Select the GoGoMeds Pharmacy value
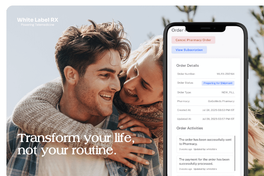This screenshot has width=264, height=176. [x=221, y=101]
